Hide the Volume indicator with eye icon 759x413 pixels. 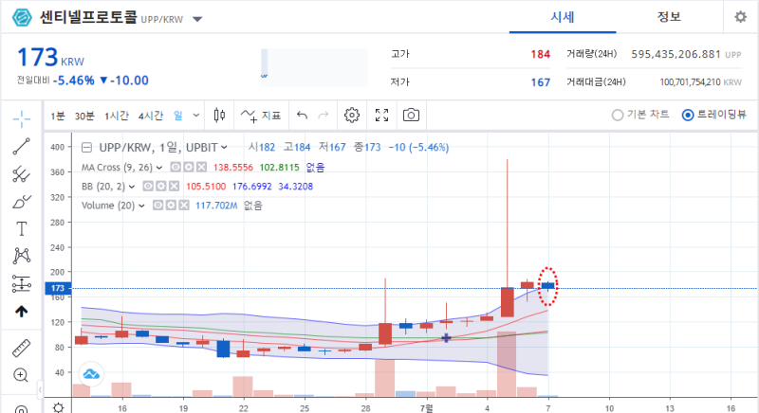pos(157,206)
